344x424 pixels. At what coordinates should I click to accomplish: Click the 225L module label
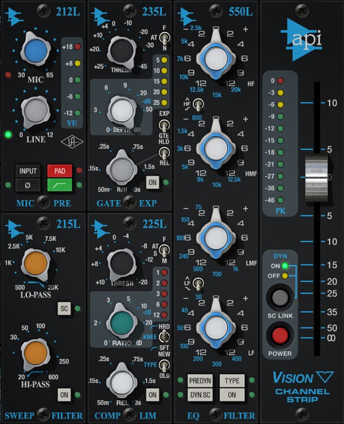coord(154,224)
